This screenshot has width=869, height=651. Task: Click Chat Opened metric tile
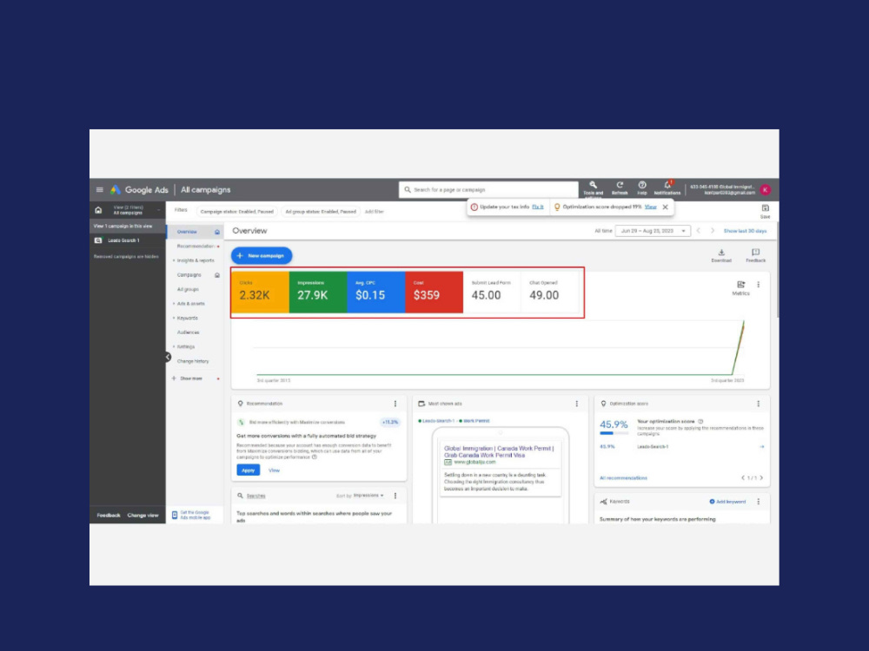point(550,293)
